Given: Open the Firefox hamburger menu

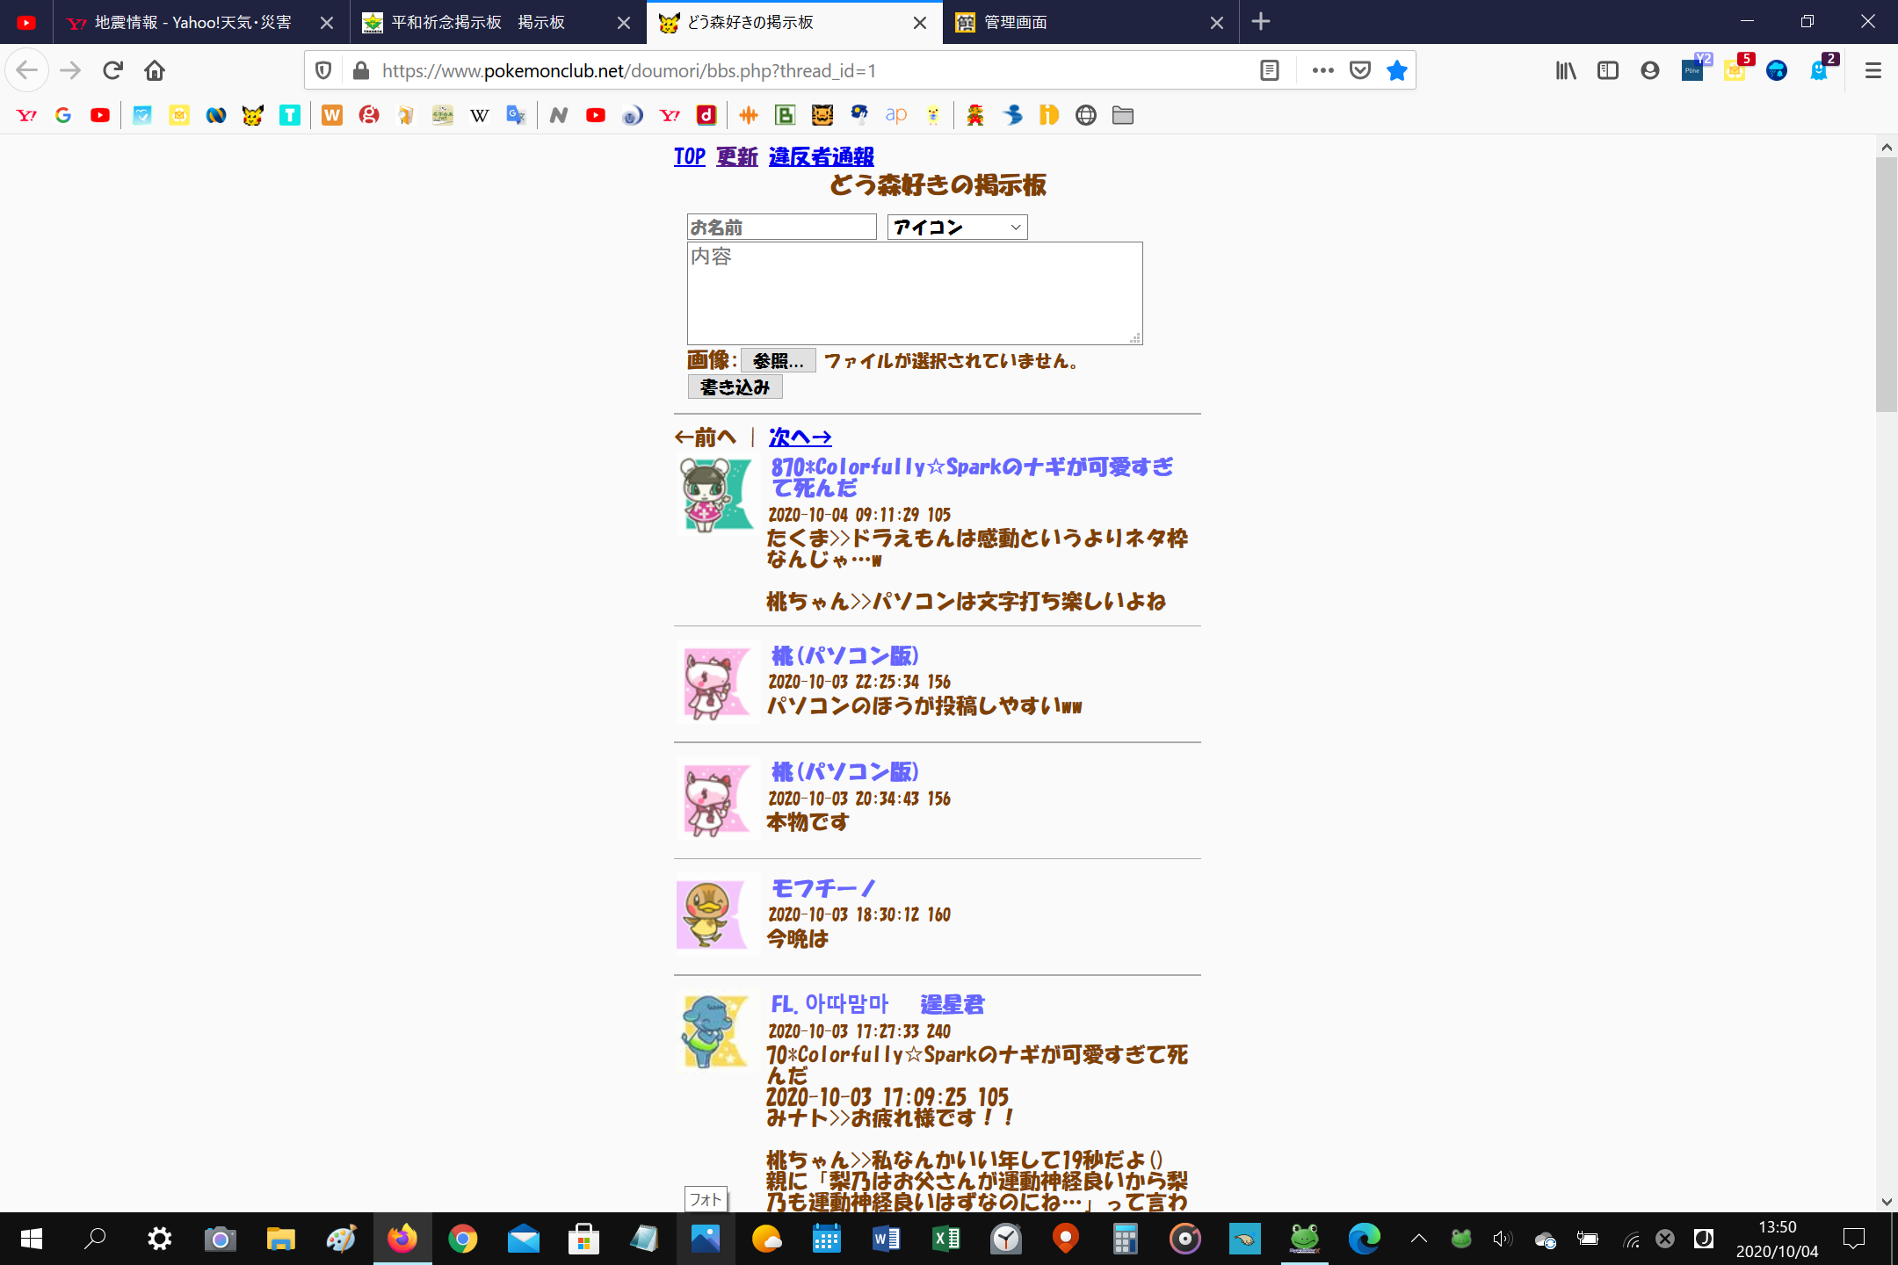Looking at the screenshot, I should (x=1873, y=70).
